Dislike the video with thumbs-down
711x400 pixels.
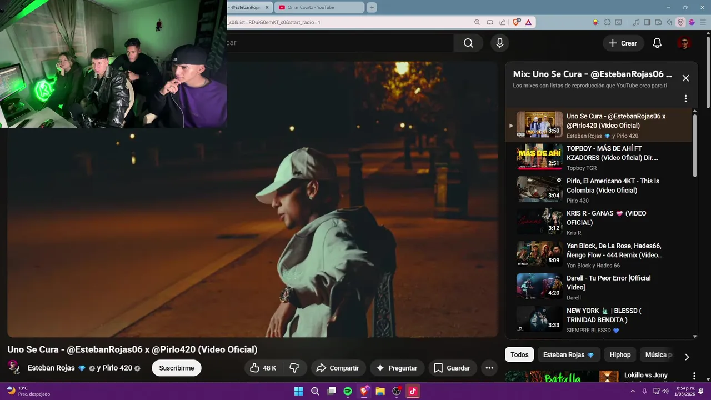pos(294,368)
